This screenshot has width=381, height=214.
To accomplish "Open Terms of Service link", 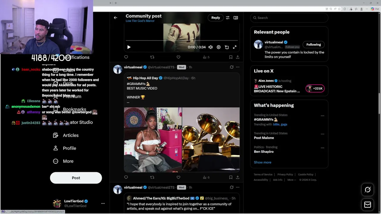I will [263, 174].
